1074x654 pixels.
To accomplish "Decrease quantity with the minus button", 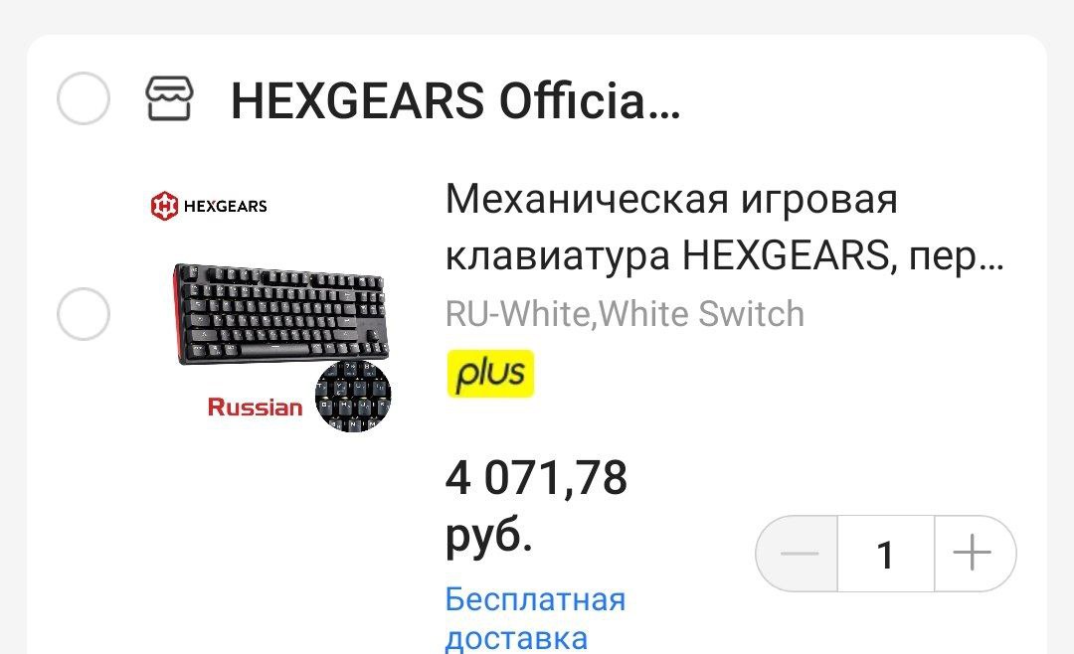I will point(798,553).
